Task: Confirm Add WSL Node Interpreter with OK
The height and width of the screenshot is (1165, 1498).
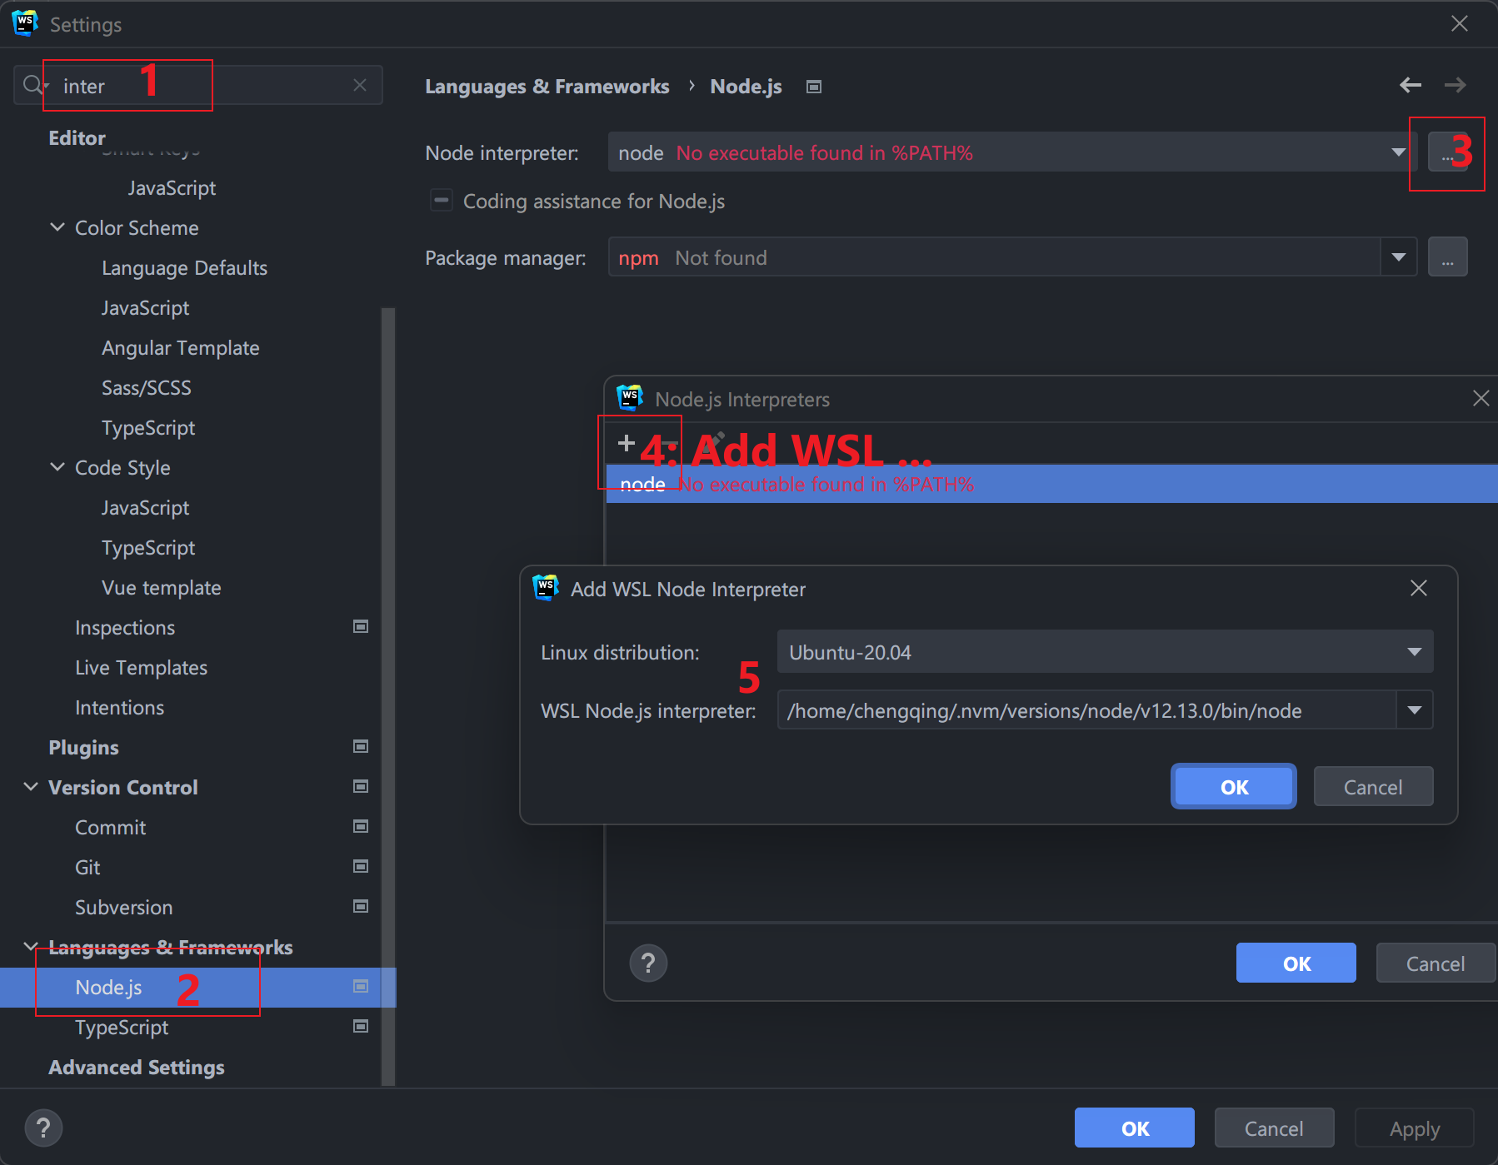Action: point(1233,787)
